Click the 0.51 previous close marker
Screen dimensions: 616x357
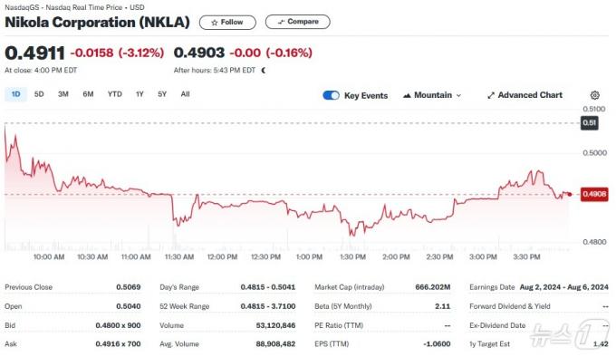tap(590, 123)
